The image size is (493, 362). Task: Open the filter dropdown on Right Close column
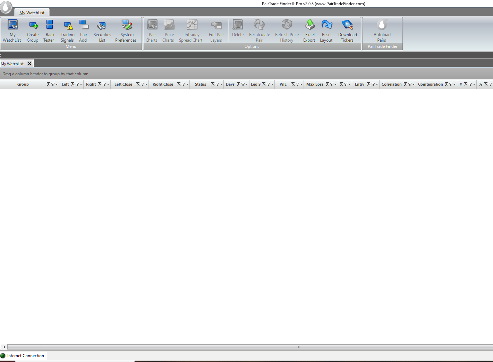point(185,84)
